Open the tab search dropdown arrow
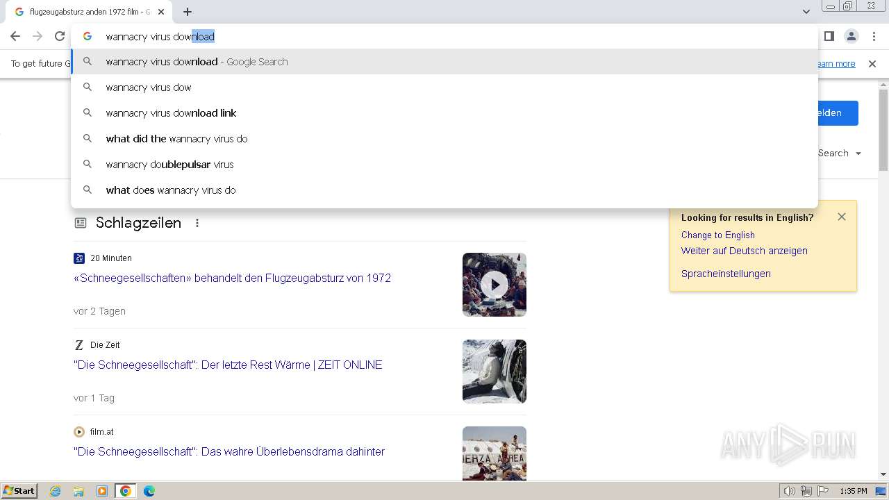This screenshot has height=500, width=889. tap(806, 12)
